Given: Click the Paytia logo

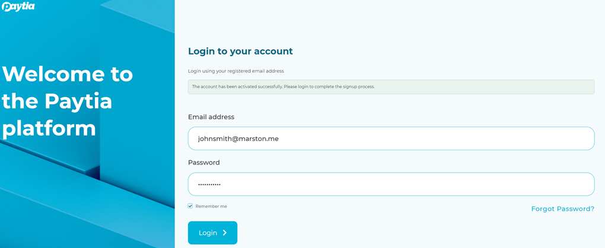Looking at the screenshot, I should pyautogui.click(x=18, y=6).
